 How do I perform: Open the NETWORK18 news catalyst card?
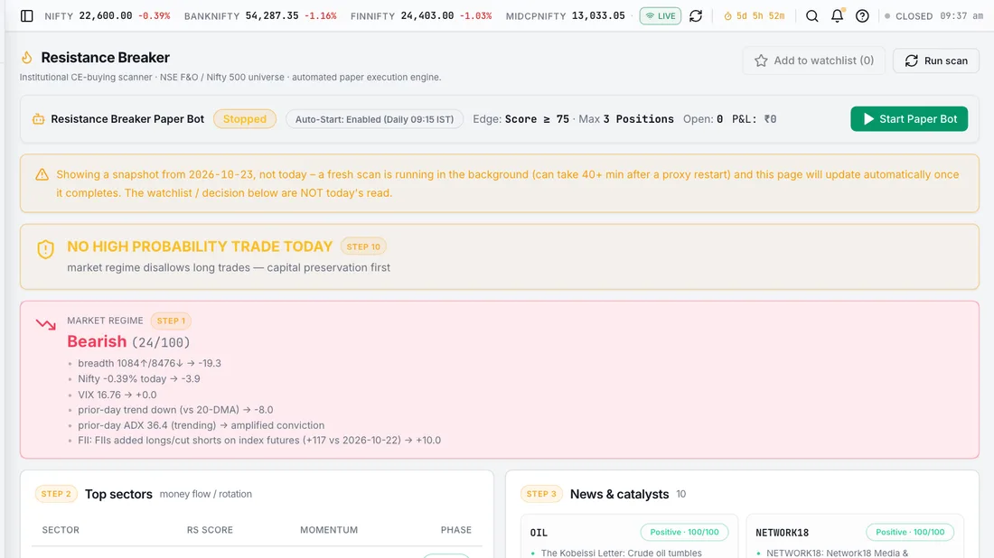[x=855, y=537]
